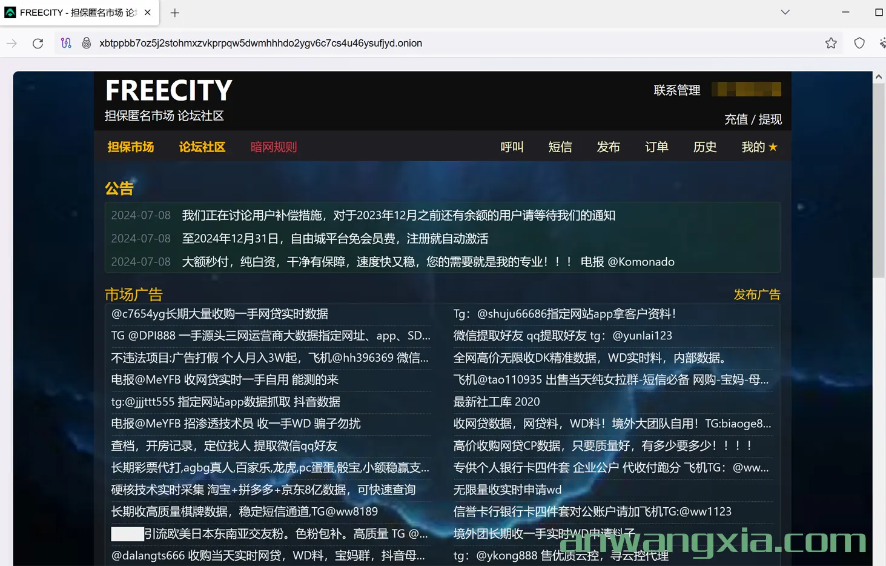Open the 暗网规则 menu item
The height and width of the screenshot is (566, 886).
pyautogui.click(x=273, y=147)
